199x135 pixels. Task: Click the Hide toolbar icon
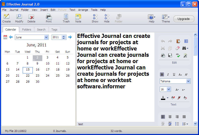[x=107, y=18]
